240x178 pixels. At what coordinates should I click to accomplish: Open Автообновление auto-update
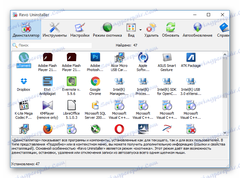click(197, 30)
